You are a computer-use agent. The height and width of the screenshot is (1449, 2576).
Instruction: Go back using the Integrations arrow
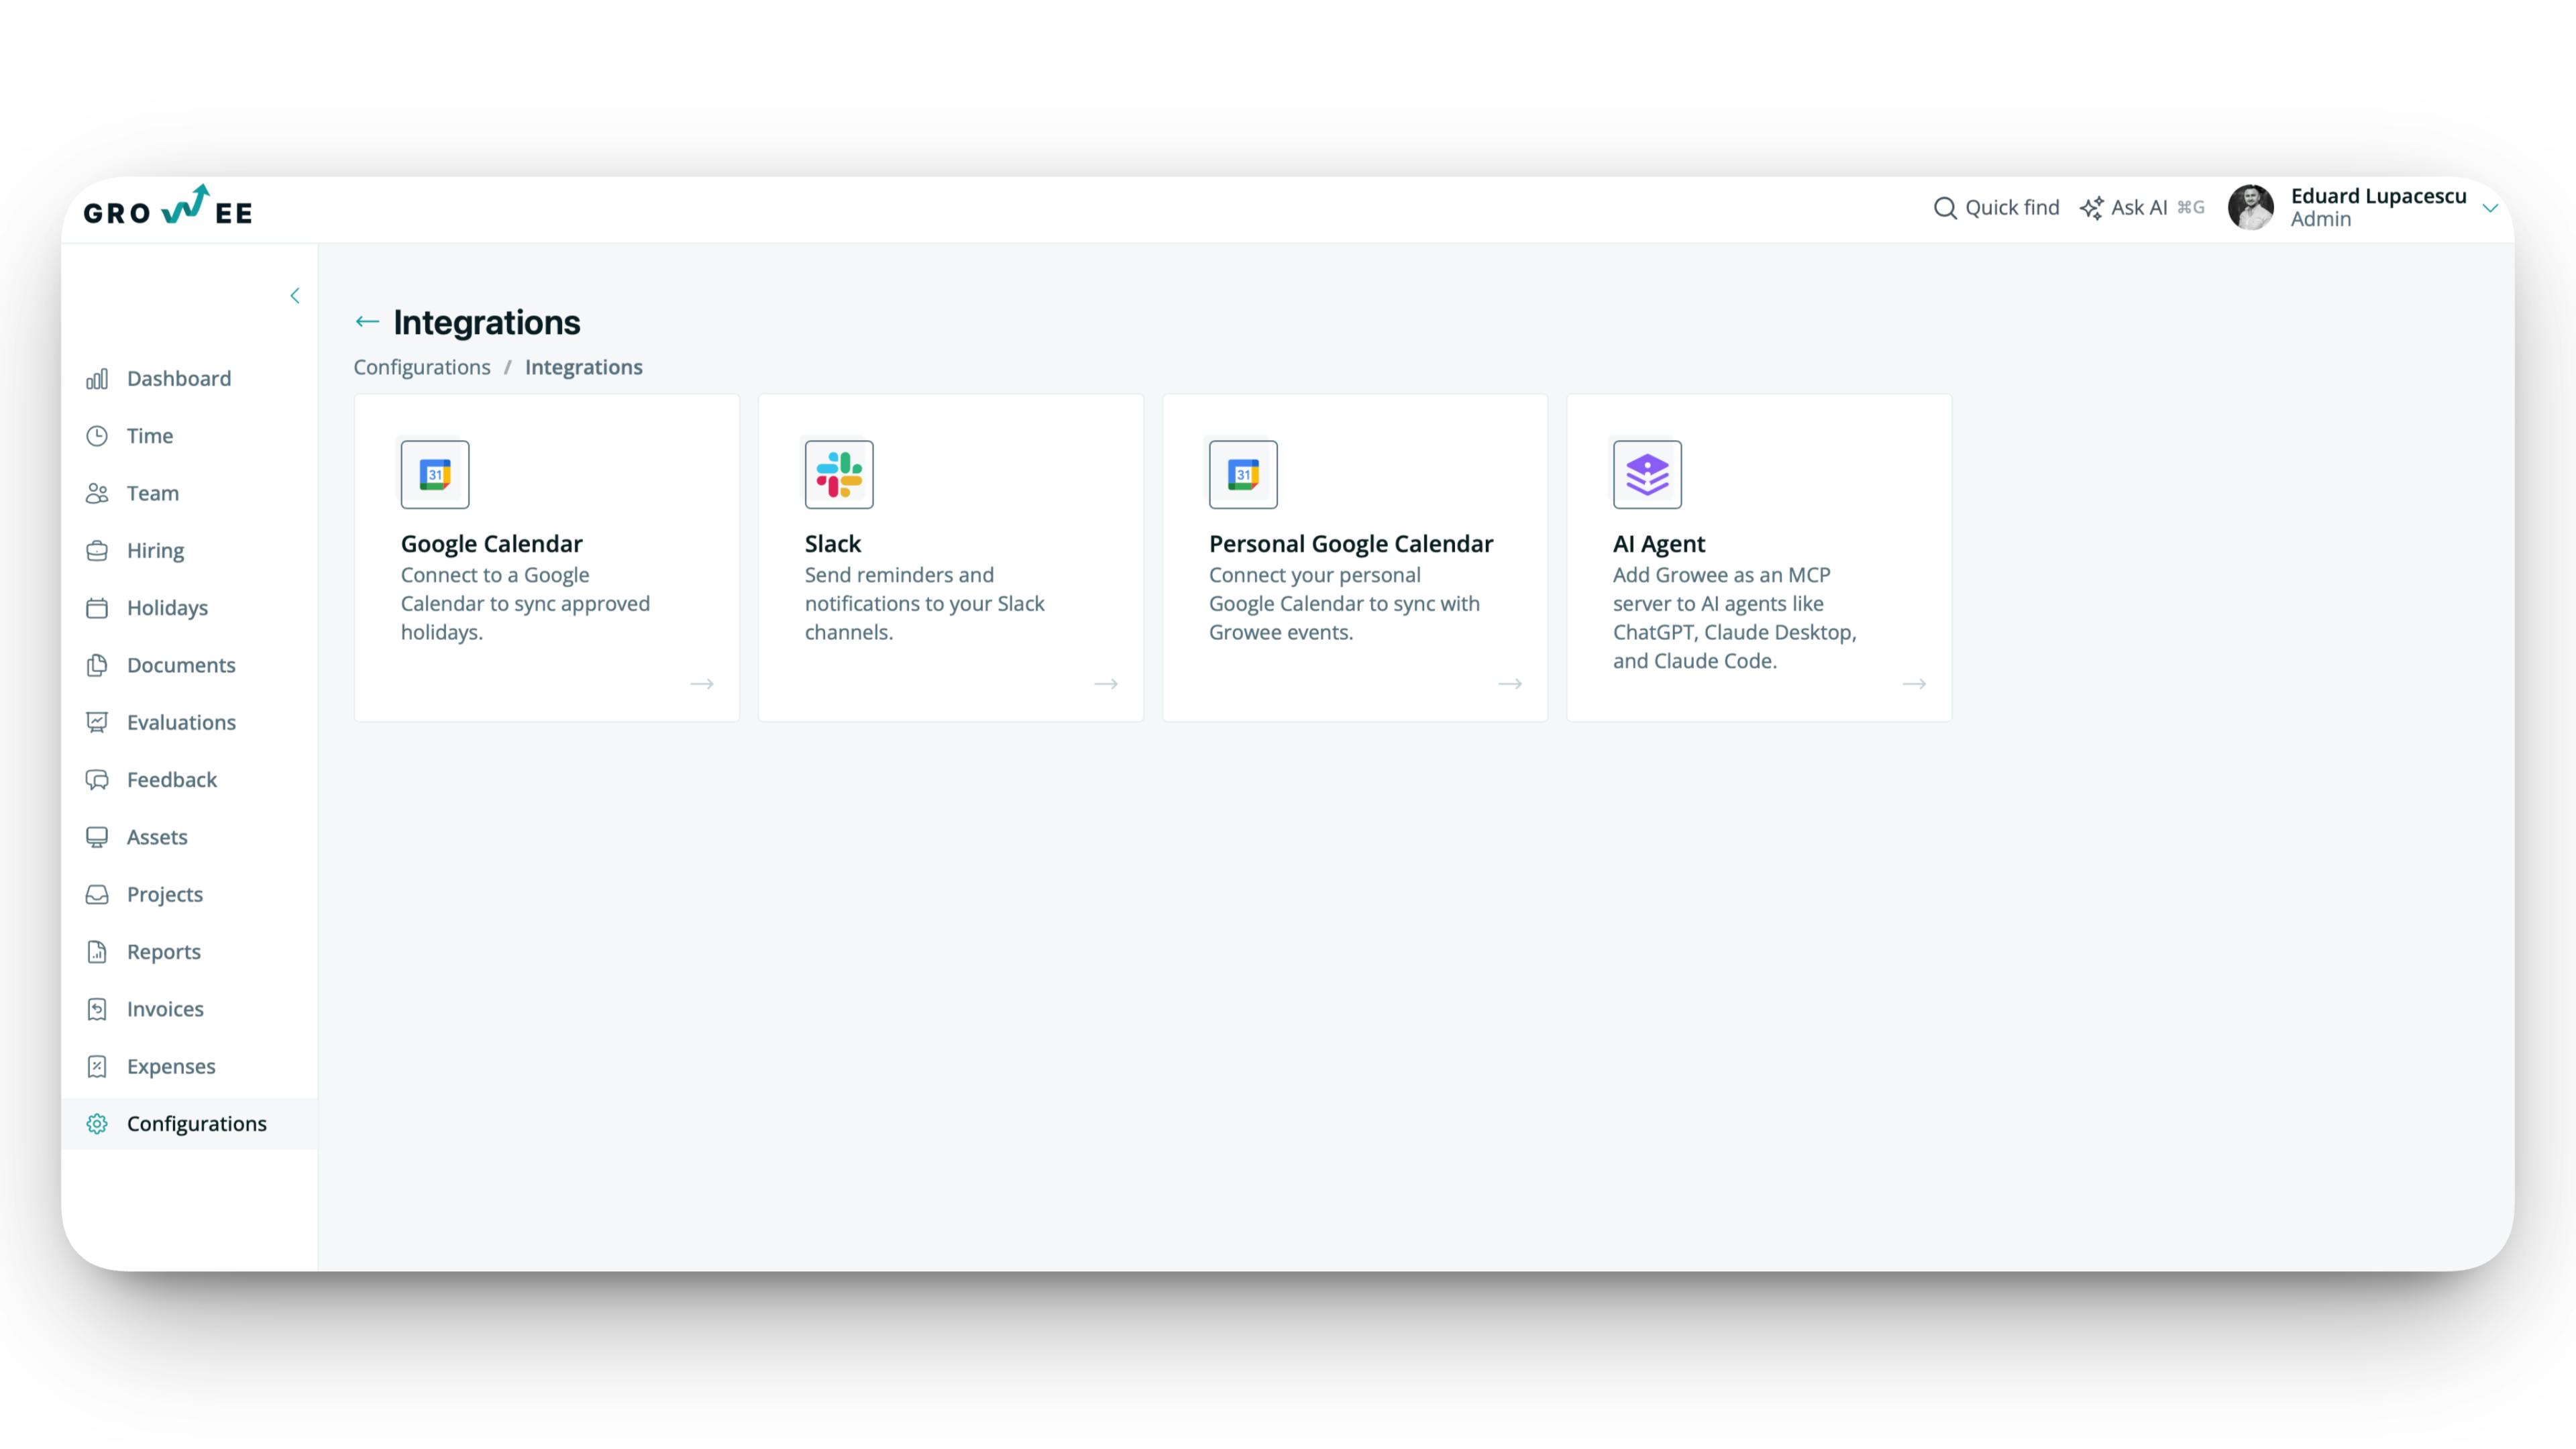click(x=367, y=322)
